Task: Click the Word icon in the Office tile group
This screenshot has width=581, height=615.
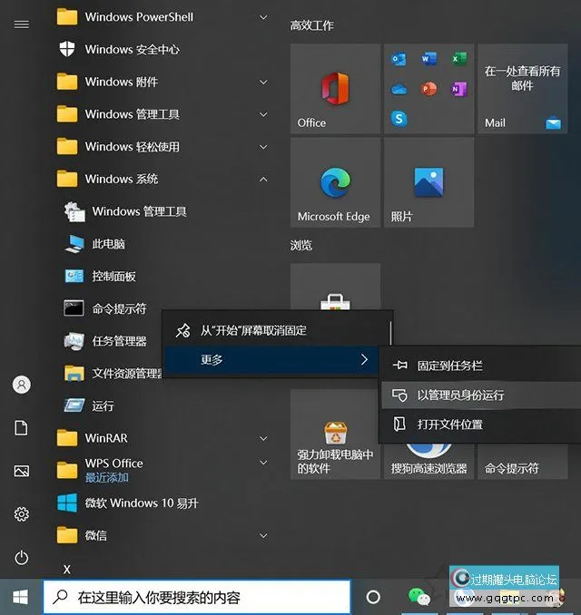Action: point(428,59)
